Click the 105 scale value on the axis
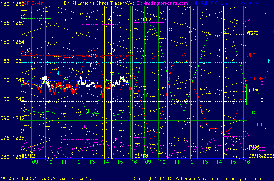This screenshot has width=274, height=181. 5,99
